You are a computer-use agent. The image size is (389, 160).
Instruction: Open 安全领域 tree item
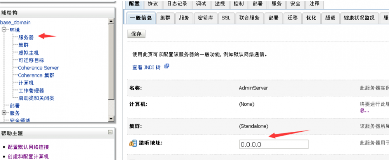click(20, 120)
